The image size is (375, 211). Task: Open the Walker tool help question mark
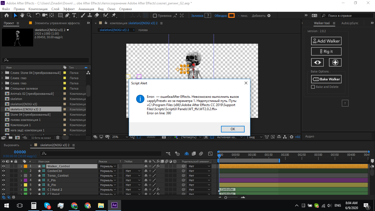click(x=345, y=103)
